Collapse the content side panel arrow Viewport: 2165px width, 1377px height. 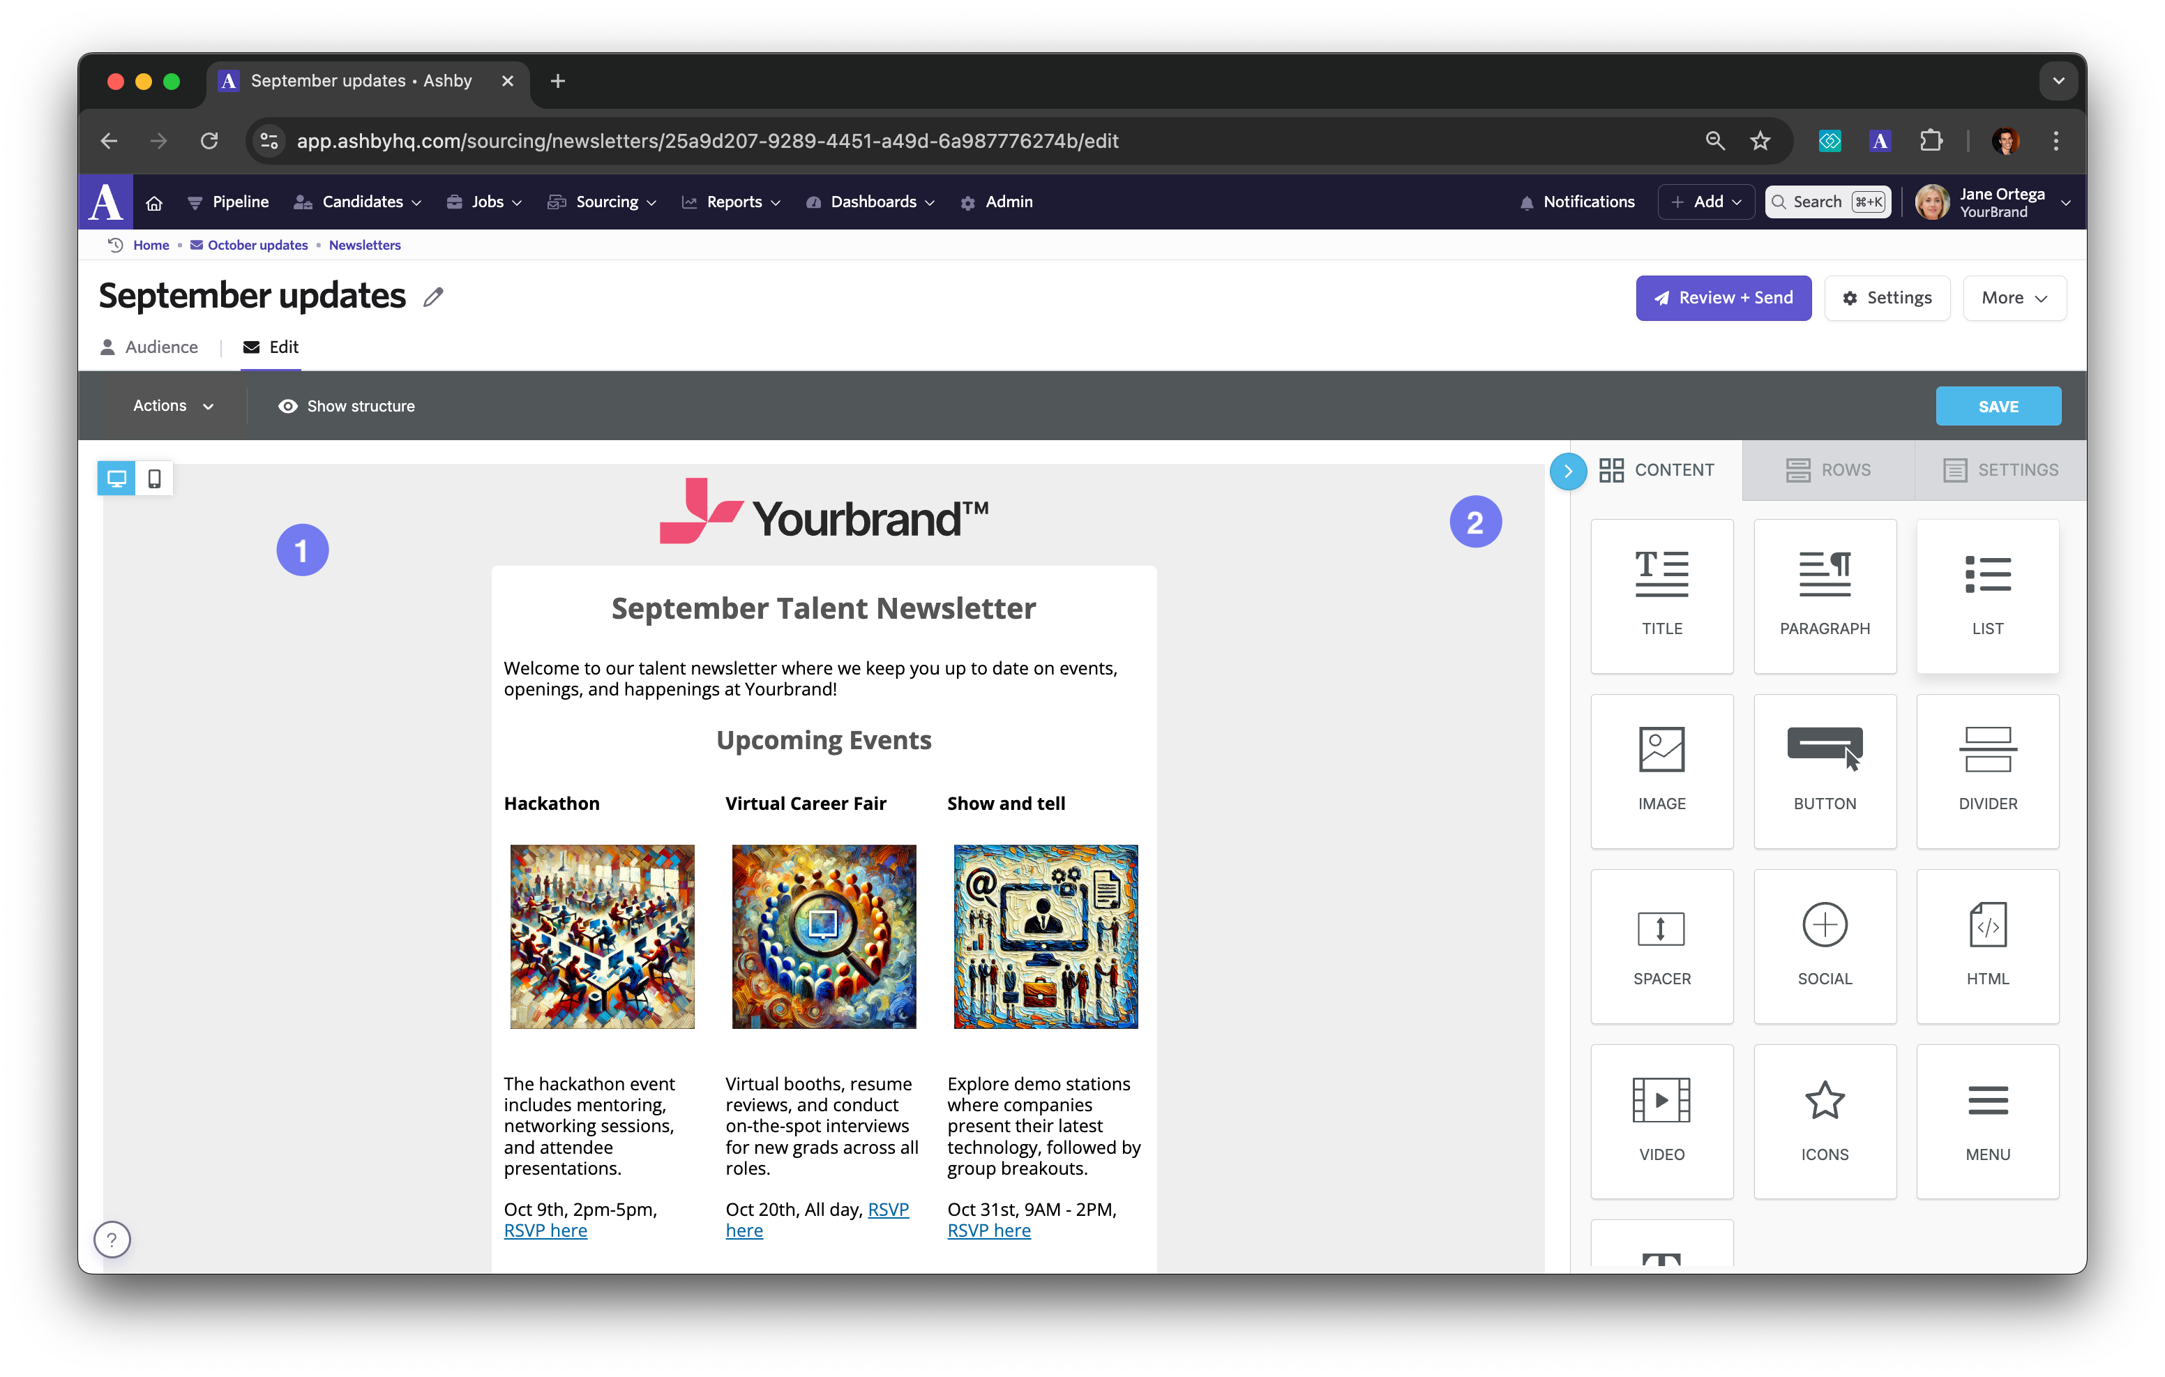[1568, 470]
